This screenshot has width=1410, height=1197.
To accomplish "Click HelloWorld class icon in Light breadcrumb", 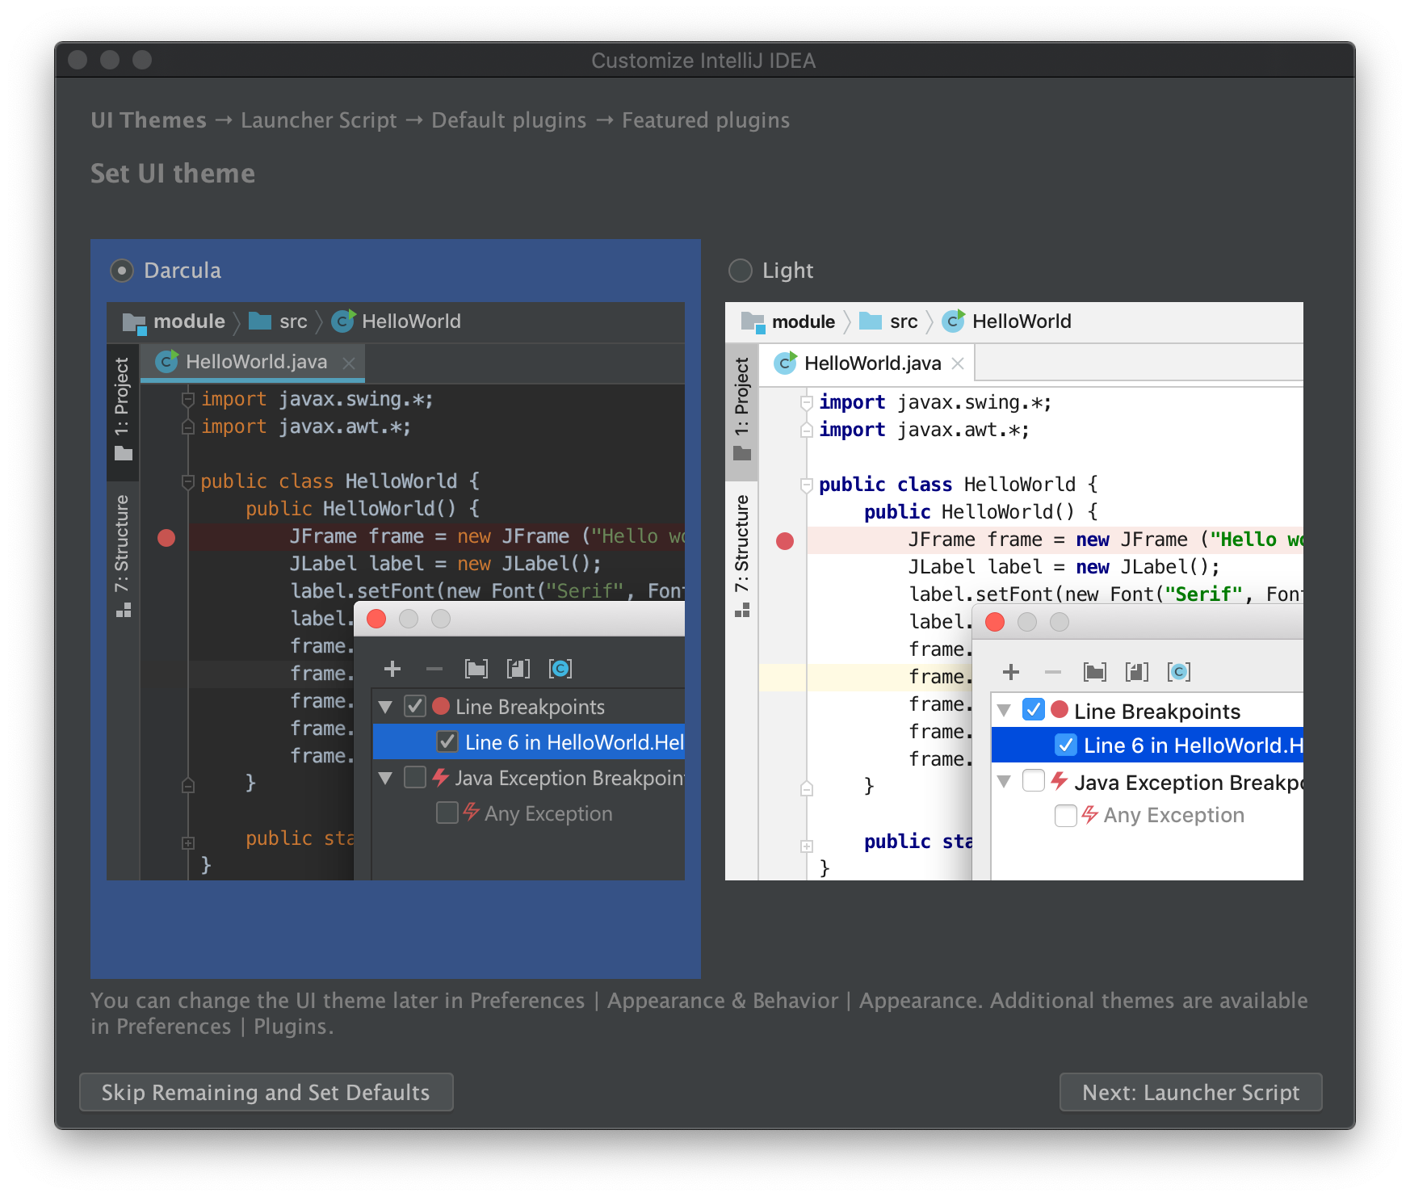I will point(954,321).
